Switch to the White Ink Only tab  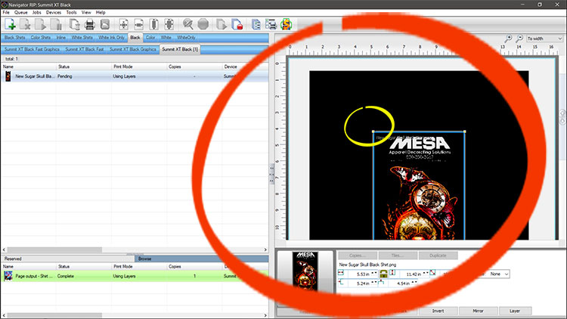coord(111,37)
